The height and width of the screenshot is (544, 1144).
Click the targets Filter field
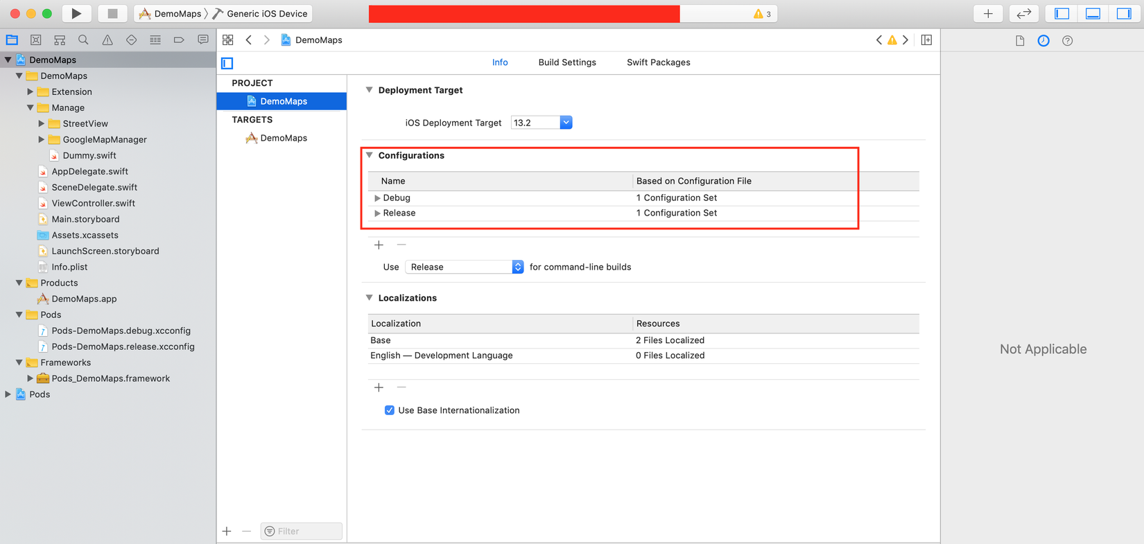pyautogui.click(x=302, y=532)
